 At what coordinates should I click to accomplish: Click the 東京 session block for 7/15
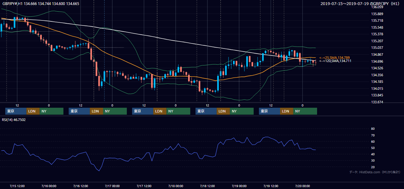tap(16, 111)
